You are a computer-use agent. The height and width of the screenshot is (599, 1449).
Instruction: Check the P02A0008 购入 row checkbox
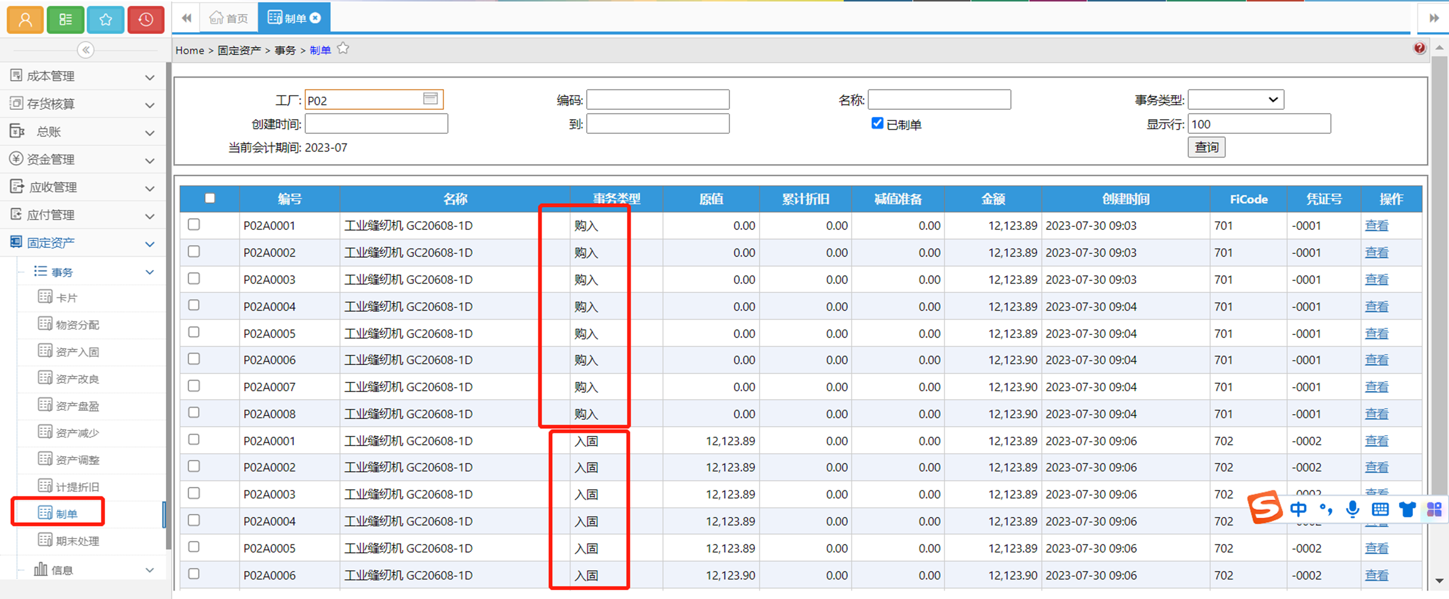pos(194,413)
